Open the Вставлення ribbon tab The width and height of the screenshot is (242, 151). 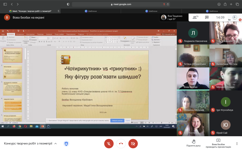(20, 34)
